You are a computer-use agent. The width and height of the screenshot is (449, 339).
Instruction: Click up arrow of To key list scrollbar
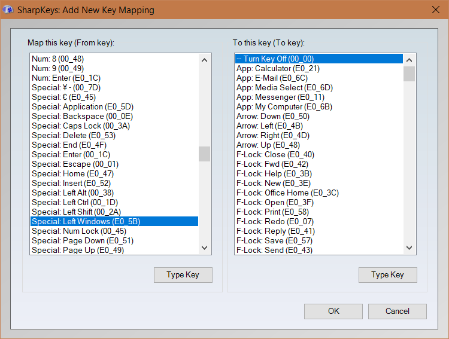(x=409, y=60)
